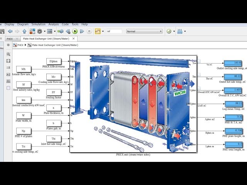Open the Help menu

[x=85, y=24]
